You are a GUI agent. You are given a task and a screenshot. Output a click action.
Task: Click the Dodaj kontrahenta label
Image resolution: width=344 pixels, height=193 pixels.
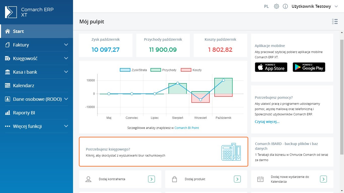112,179
